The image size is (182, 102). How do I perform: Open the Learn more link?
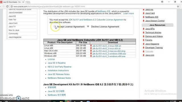tap(129, 13)
